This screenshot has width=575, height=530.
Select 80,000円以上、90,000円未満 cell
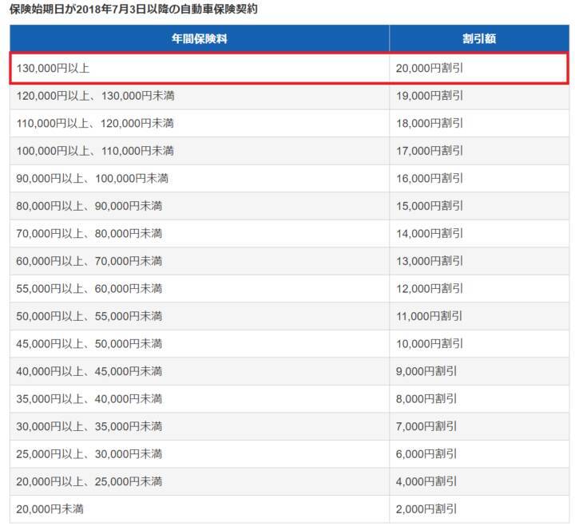[x=200, y=206]
